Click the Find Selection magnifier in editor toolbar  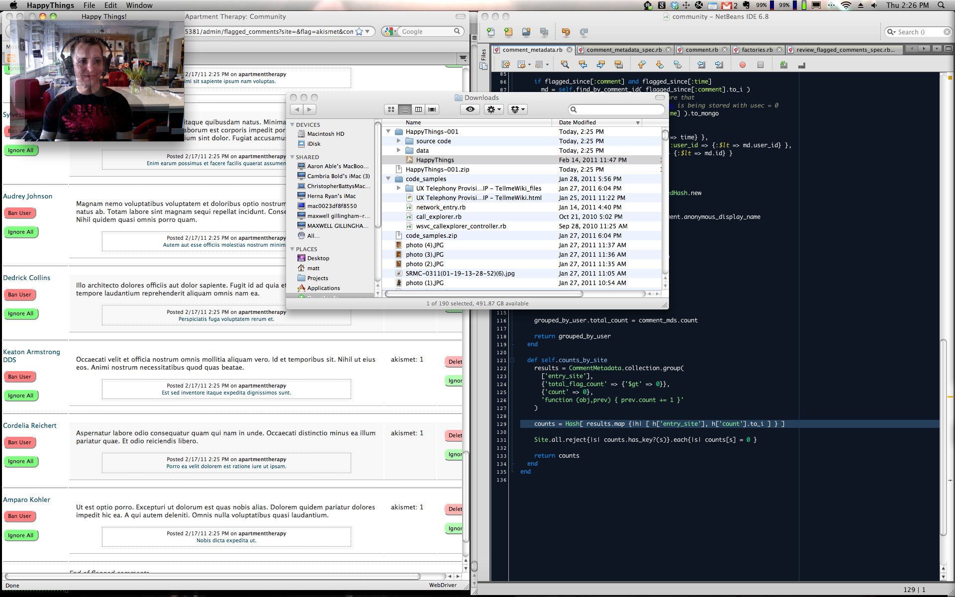pyautogui.click(x=565, y=65)
